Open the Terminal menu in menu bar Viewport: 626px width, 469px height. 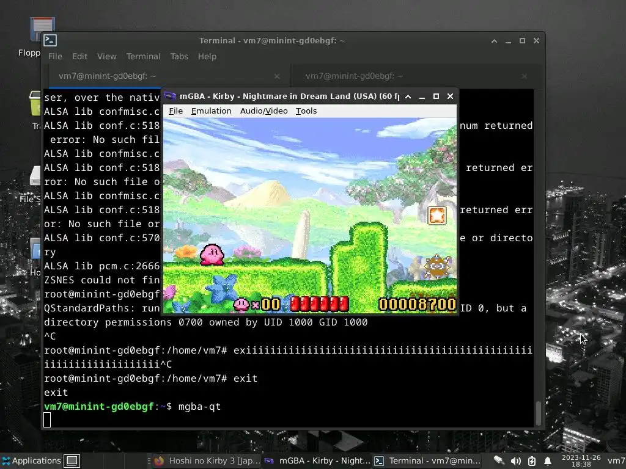pyautogui.click(x=143, y=56)
